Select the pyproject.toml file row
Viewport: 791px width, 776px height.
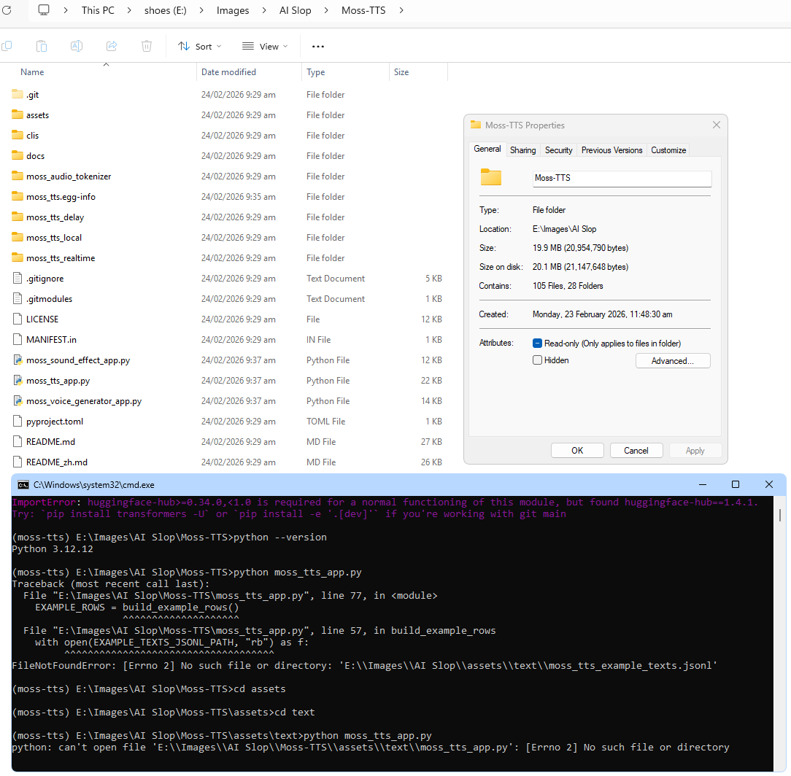click(227, 421)
